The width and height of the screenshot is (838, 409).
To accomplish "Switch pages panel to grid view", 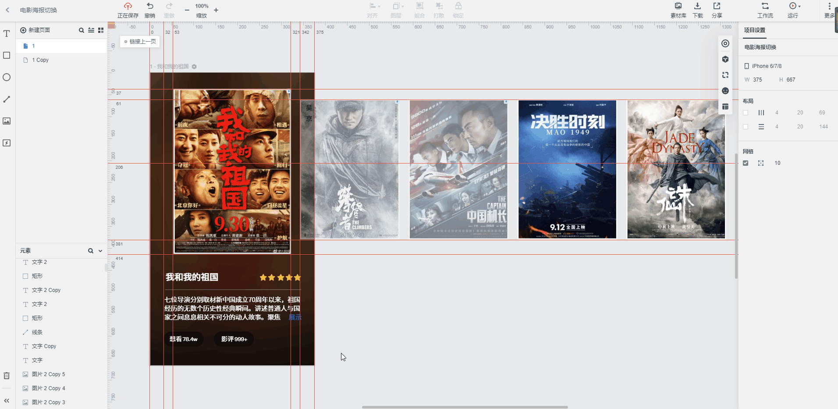I will (101, 30).
